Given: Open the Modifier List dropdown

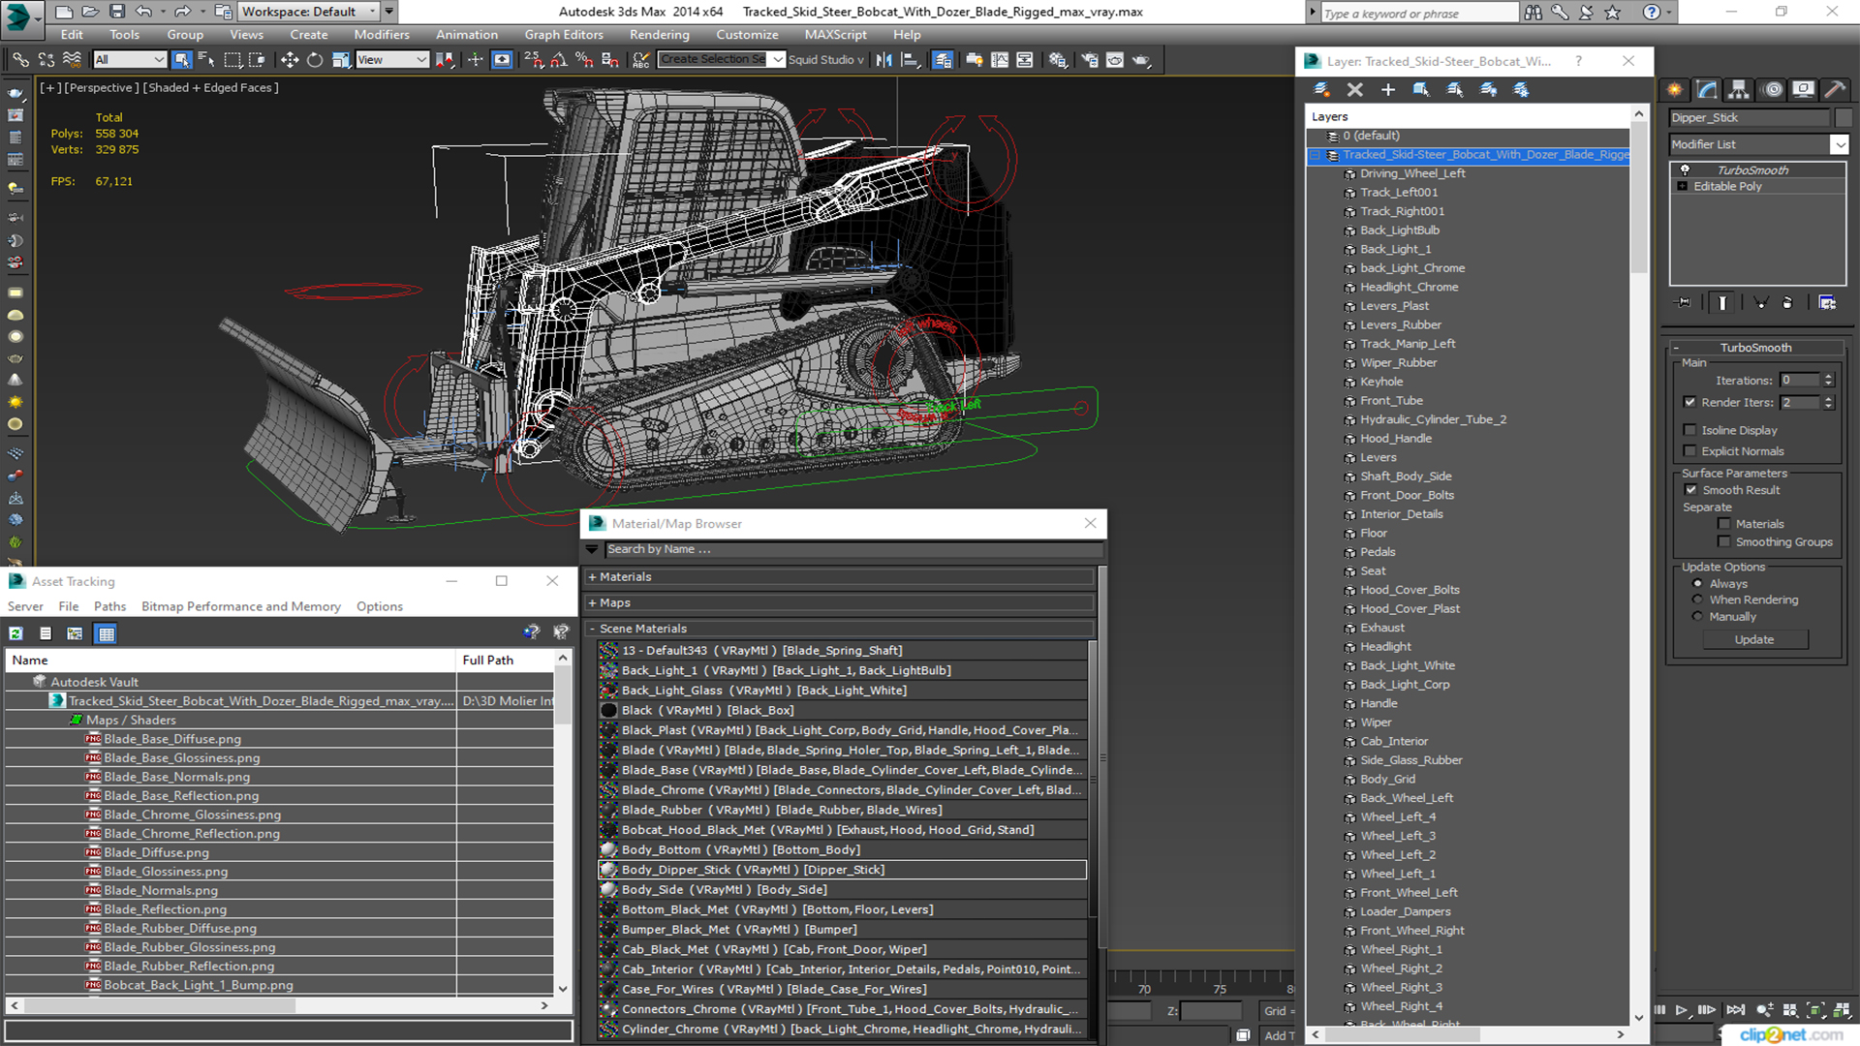Looking at the screenshot, I should tap(1839, 144).
